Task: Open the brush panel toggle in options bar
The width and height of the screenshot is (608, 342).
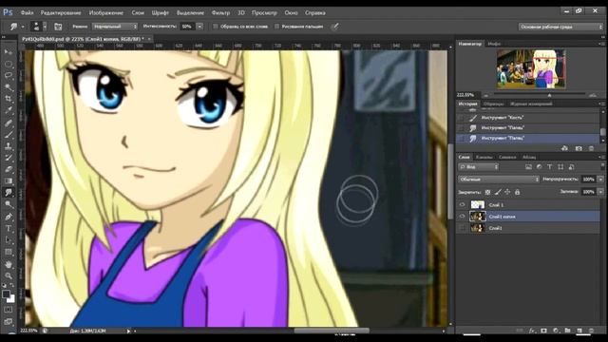Action: click(x=58, y=27)
